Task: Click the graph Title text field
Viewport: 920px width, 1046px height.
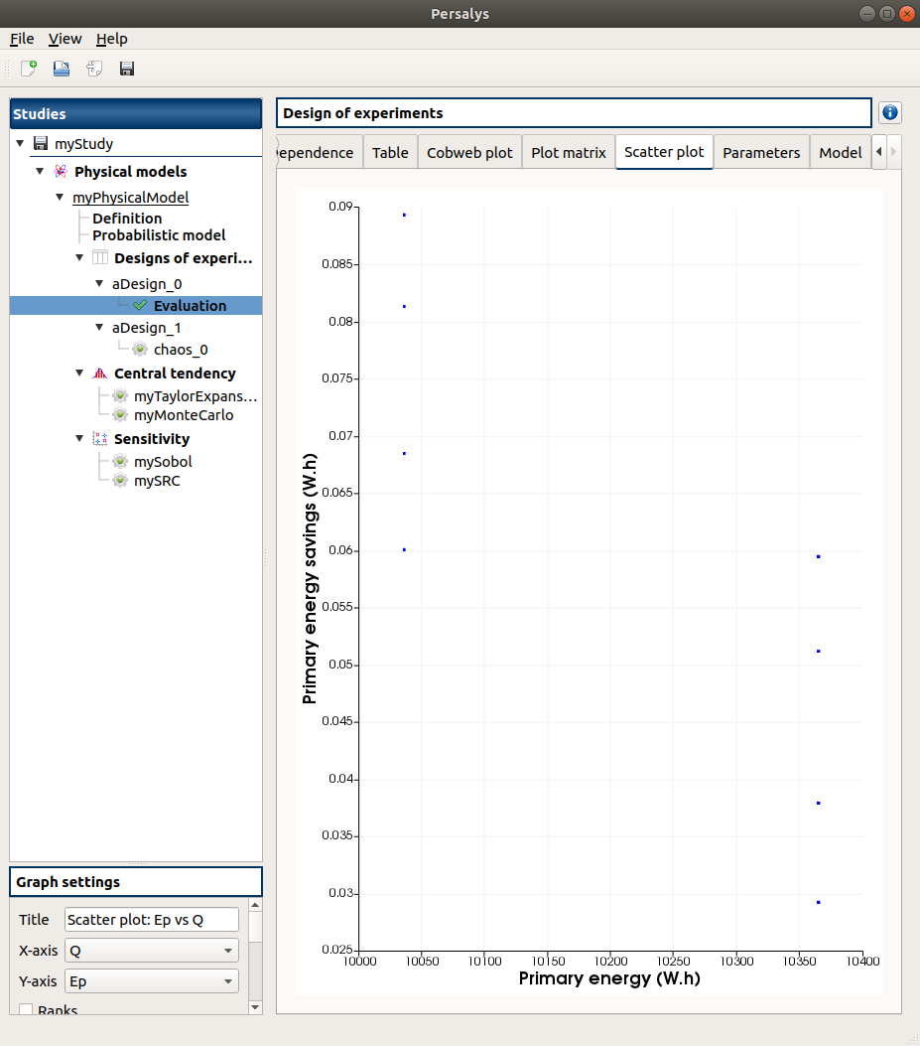Action: [151, 920]
